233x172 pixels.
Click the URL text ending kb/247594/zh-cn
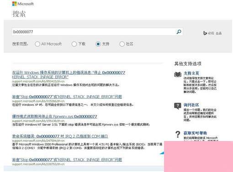click(38, 141)
